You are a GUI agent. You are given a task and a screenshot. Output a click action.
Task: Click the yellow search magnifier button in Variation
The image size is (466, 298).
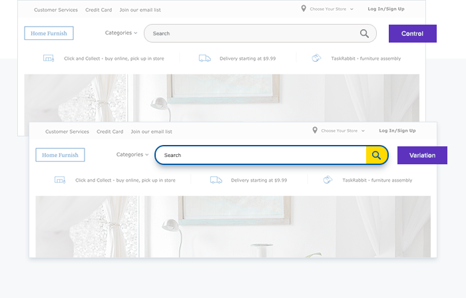(x=376, y=155)
